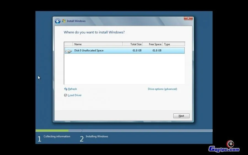Image resolution: width=248 pixels, height=155 pixels.
Task: Click the empty area of the disk list
Action: click(x=124, y=69)
